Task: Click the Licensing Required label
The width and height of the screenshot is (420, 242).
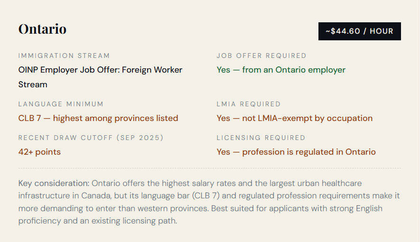Action: [x=261, y=138]
